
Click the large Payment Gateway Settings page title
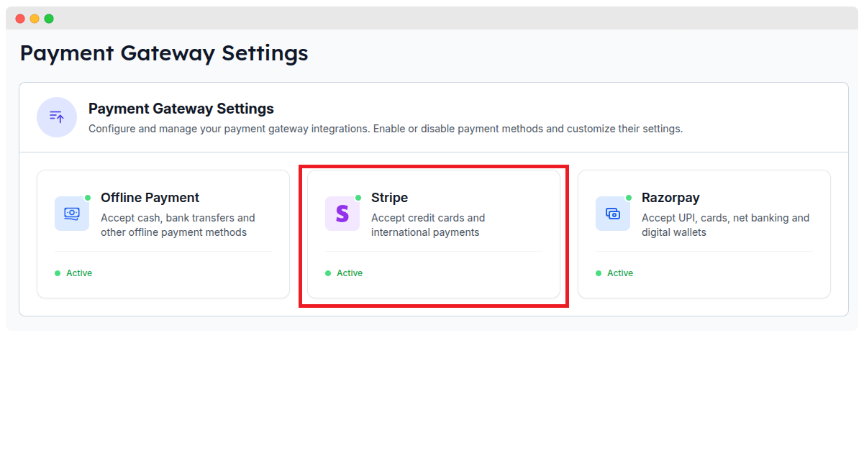(x=164, y=53)
